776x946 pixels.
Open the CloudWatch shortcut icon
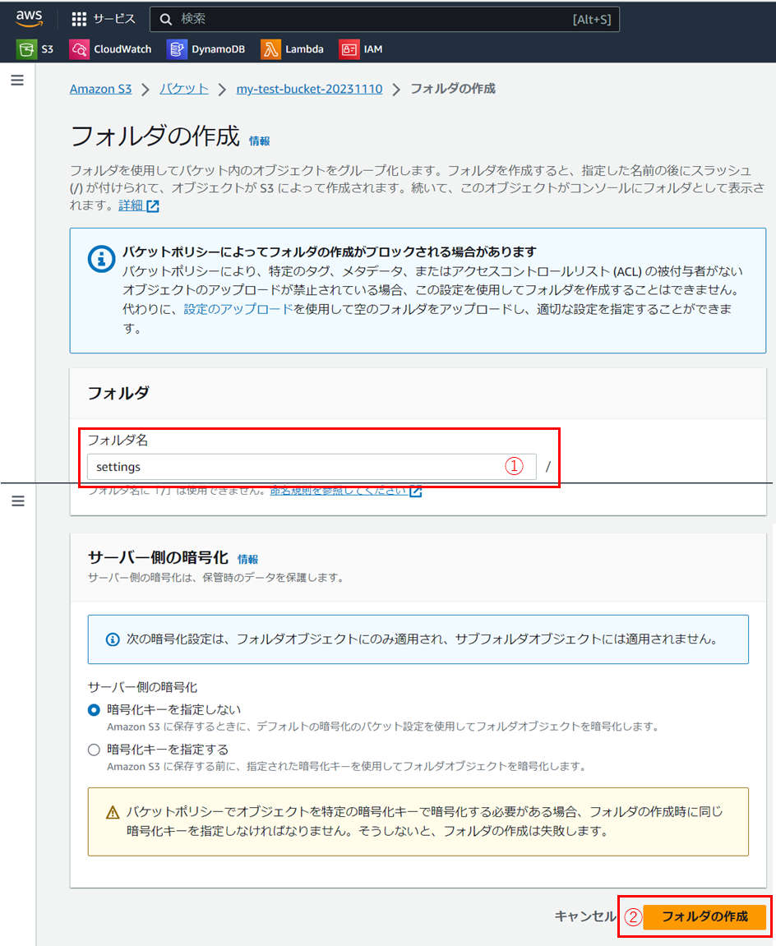coord(79,49)
